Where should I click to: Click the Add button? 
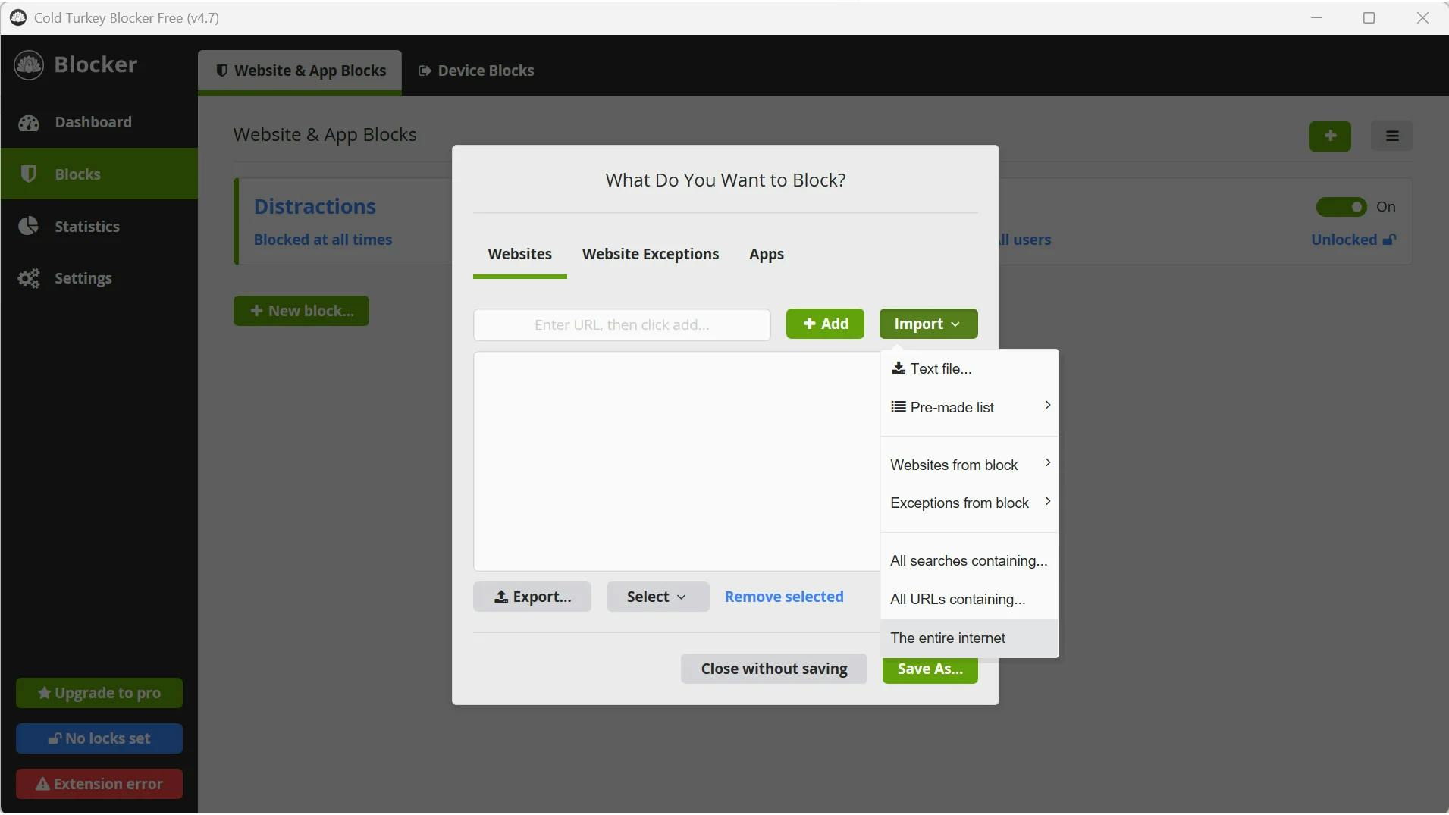825,324
